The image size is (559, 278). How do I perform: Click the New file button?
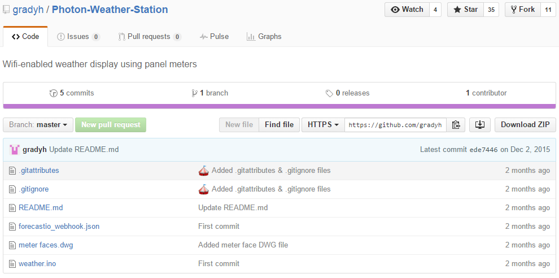239,124
